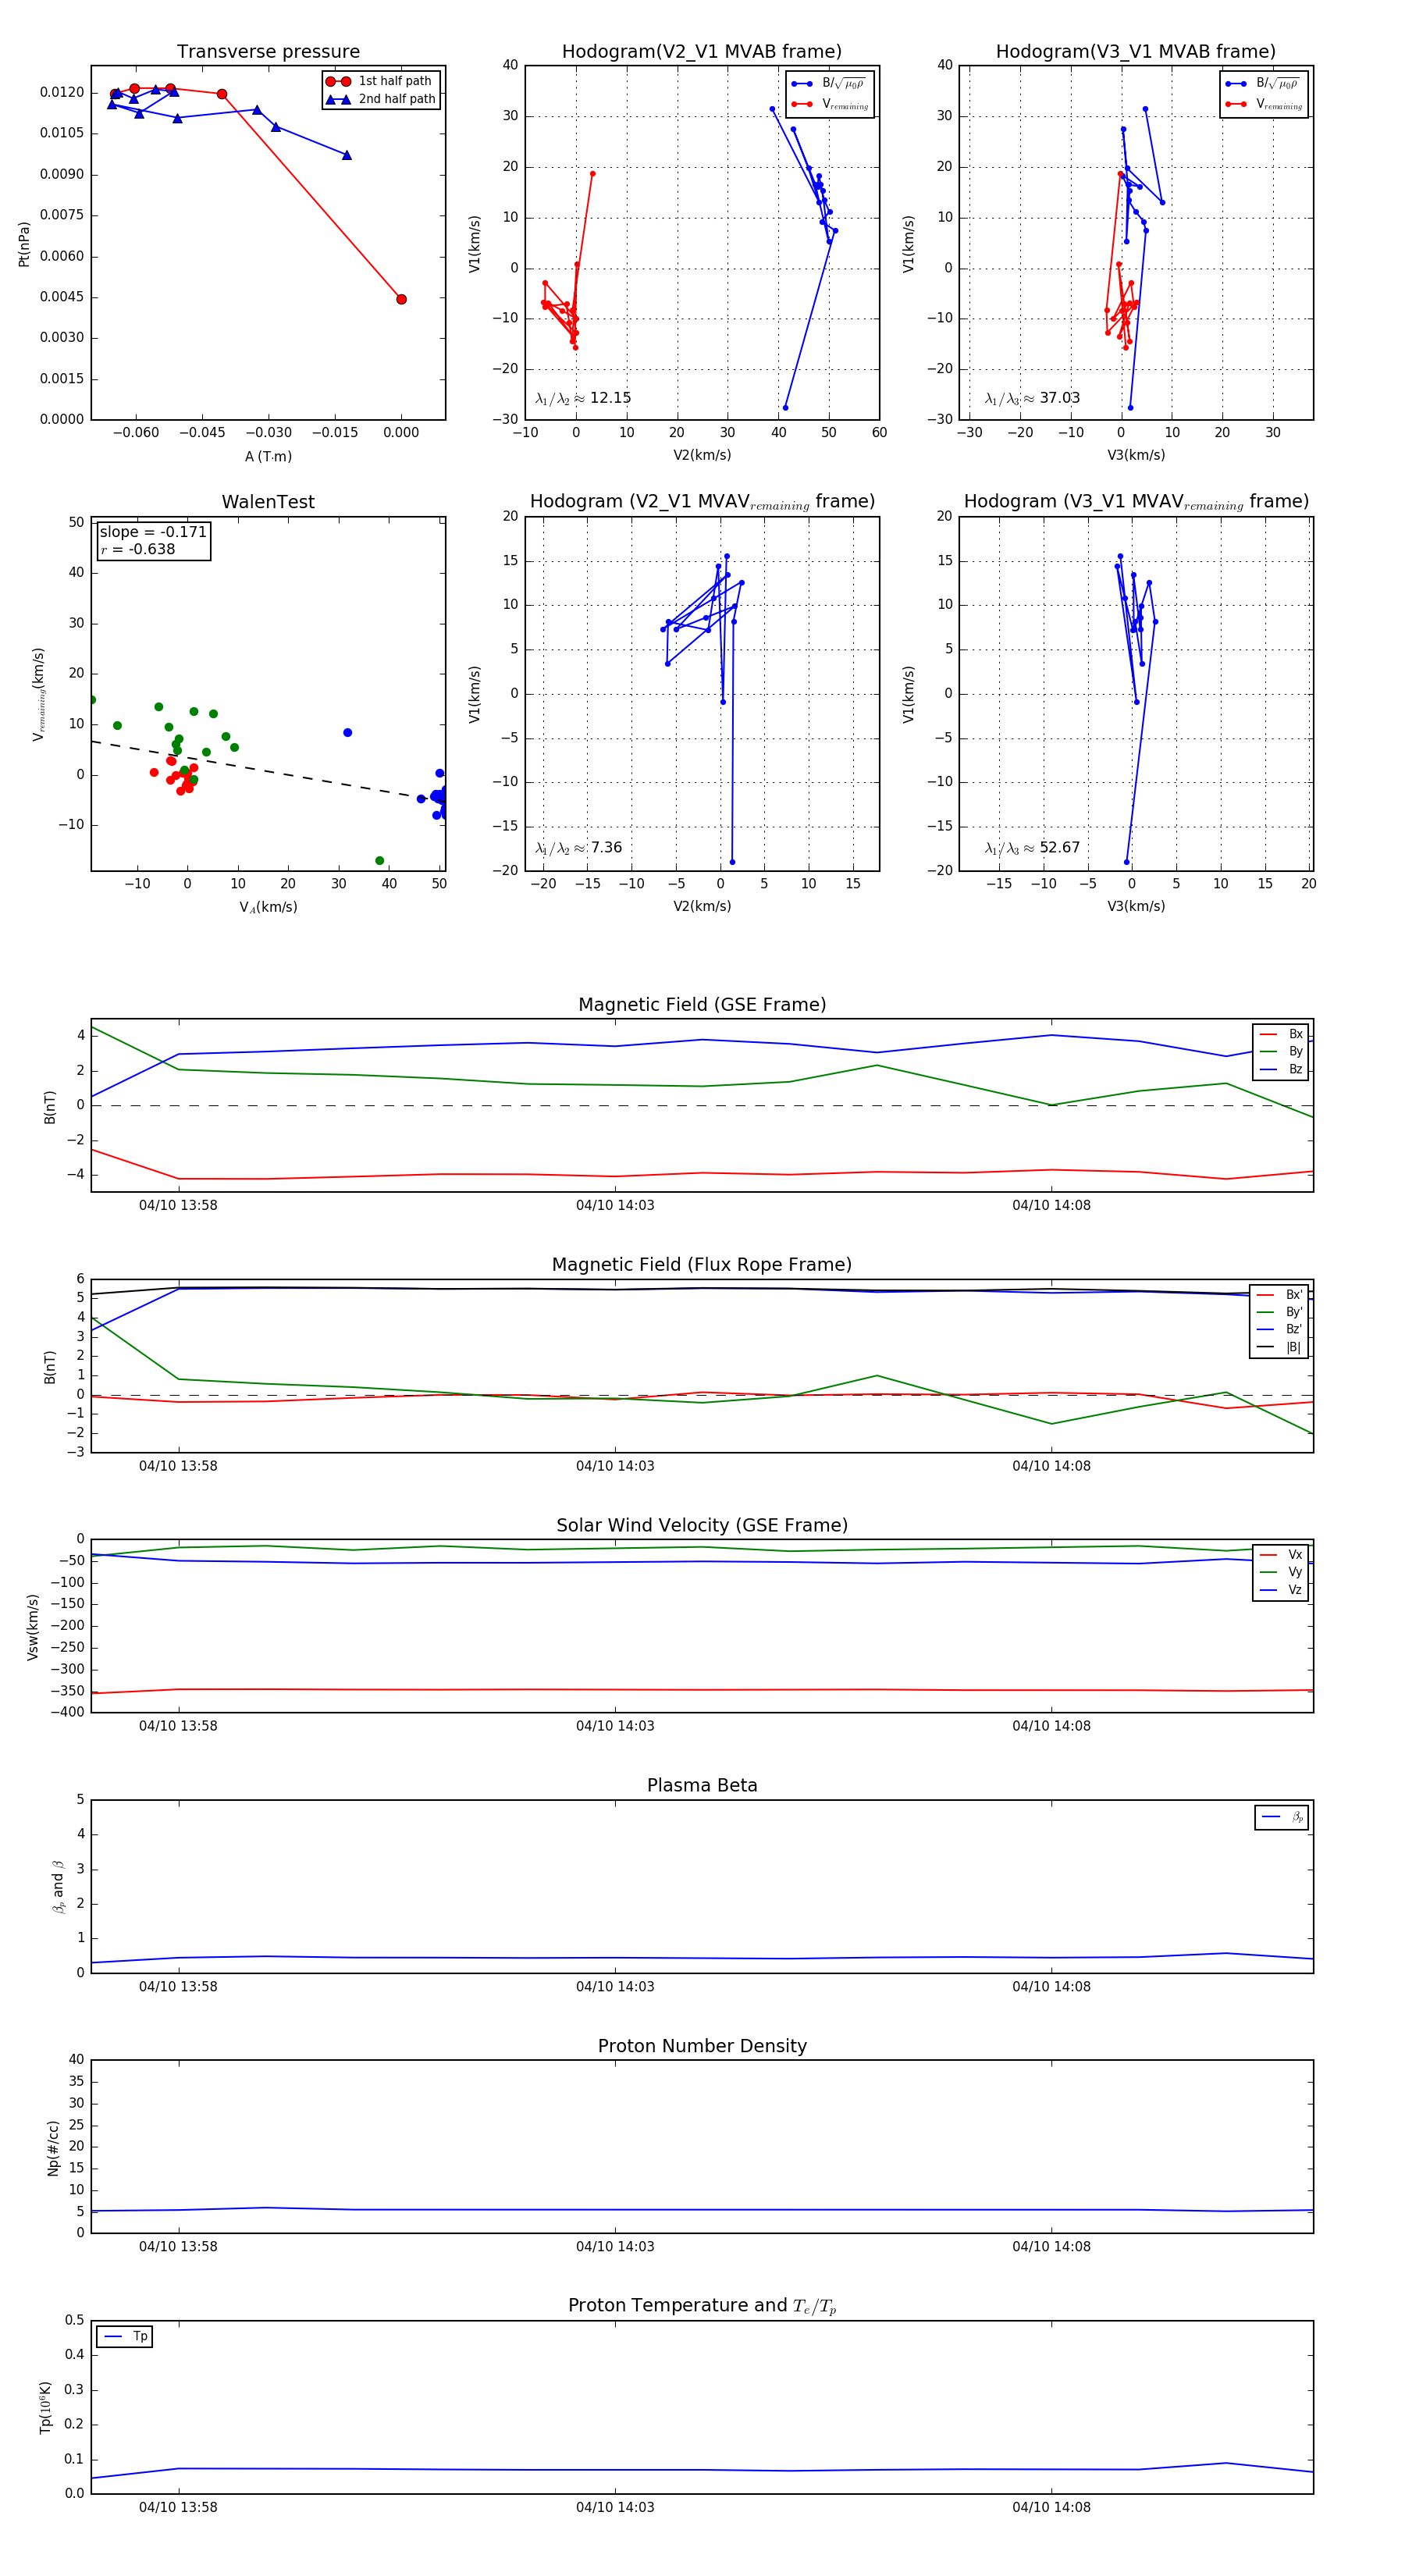This screenshot has height=2576, width=1405.
Task: Select the Bx' legend entry in Flux Rope panel
Action: 1279,1294
